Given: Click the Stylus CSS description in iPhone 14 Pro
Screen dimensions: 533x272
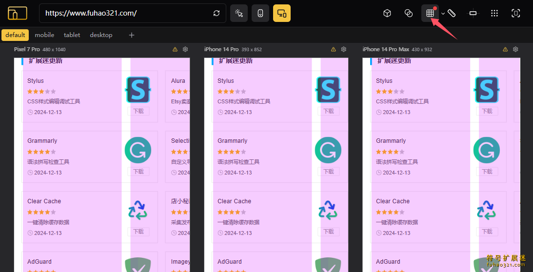Looking at the screenshot, I should [x=244, y=102].
